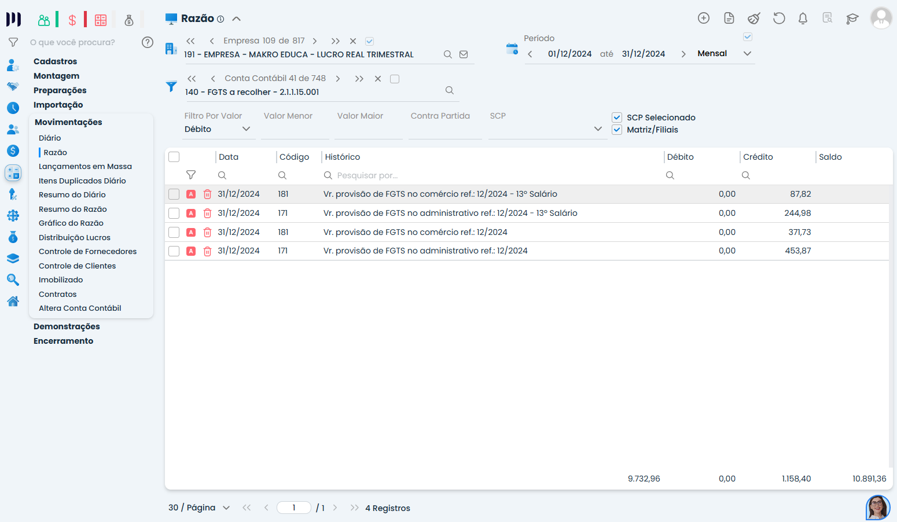This screenshot has width=897, height=522.
Task: Click the envelope icon beside company name
Action: pyautogui.click(x=464, y=54)
